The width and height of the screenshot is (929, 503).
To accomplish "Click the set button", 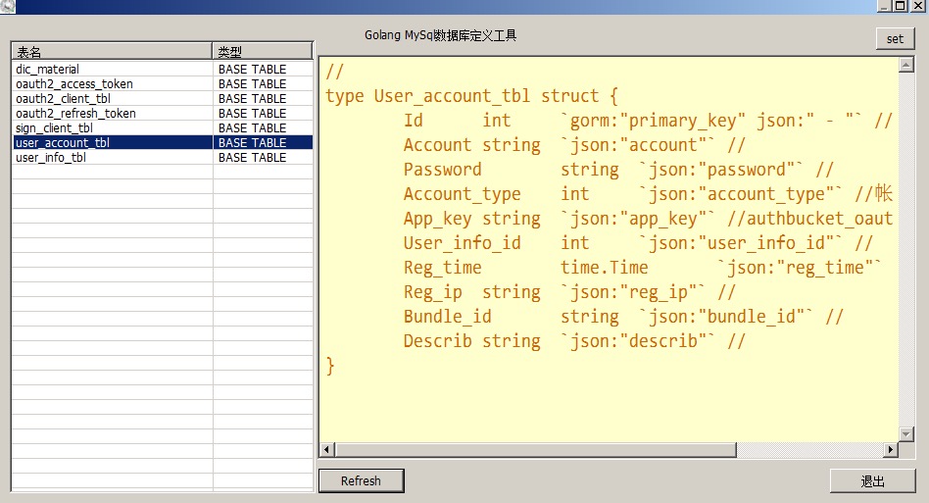I will click(x=895, y=39).
